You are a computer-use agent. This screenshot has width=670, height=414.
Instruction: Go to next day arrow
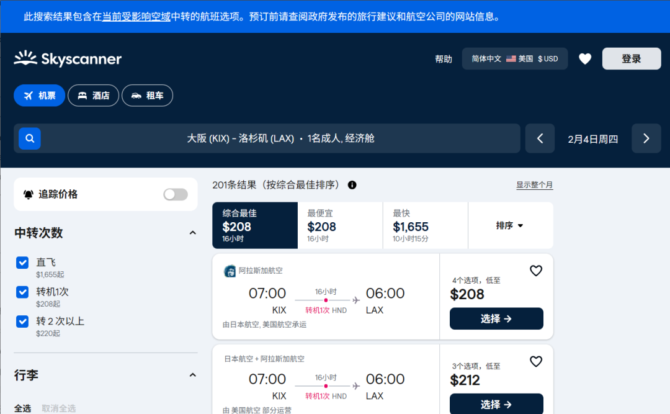click(x=646, y=138)
